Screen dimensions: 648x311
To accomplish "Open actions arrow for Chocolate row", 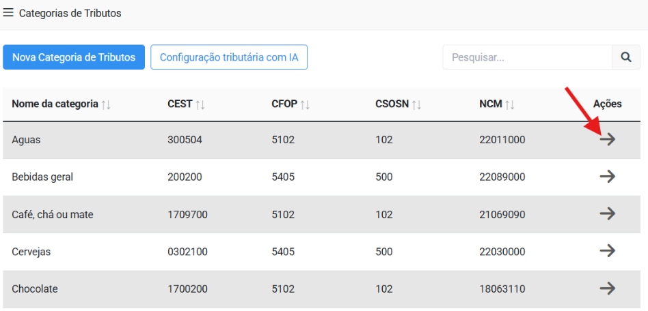I will [x=607, y=288].
